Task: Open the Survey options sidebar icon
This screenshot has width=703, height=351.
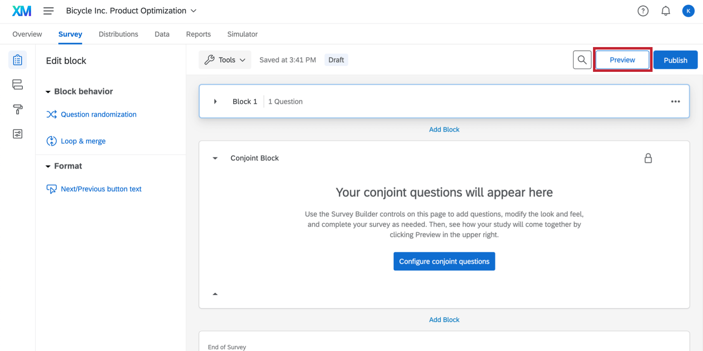Action: pos(17,134)
